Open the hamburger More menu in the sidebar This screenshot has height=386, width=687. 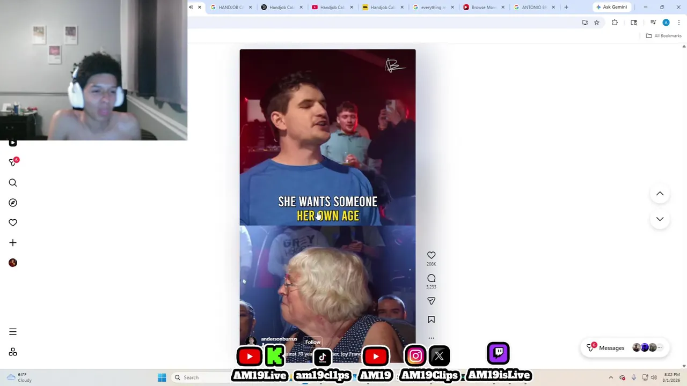tap(13, 332)
